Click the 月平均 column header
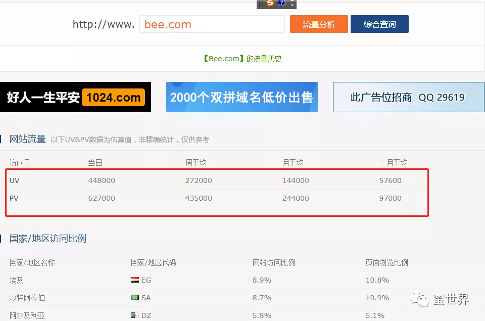The height and width of the screenshot is (321, 485). click(x=293, y=163)
